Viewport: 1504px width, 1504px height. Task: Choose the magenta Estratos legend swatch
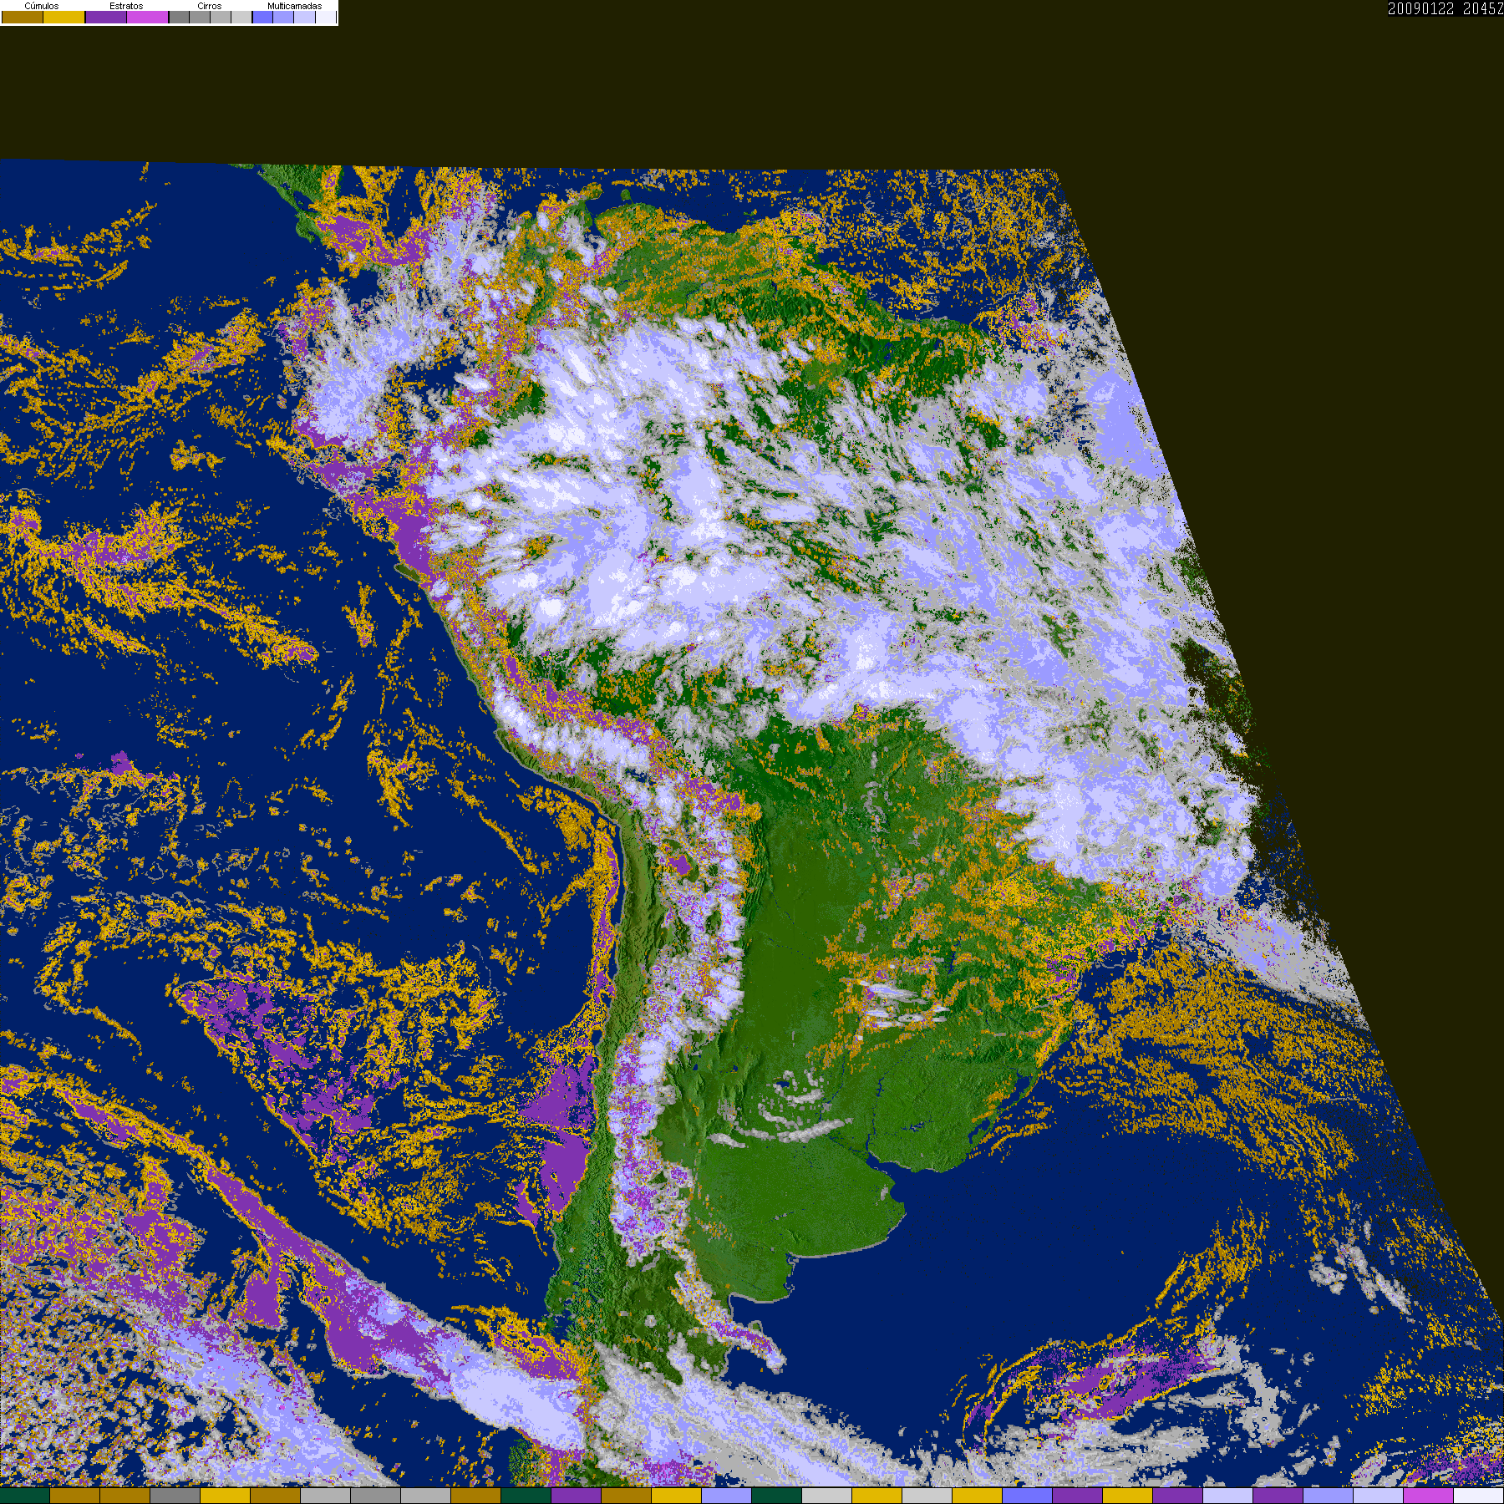click(148, 17)
